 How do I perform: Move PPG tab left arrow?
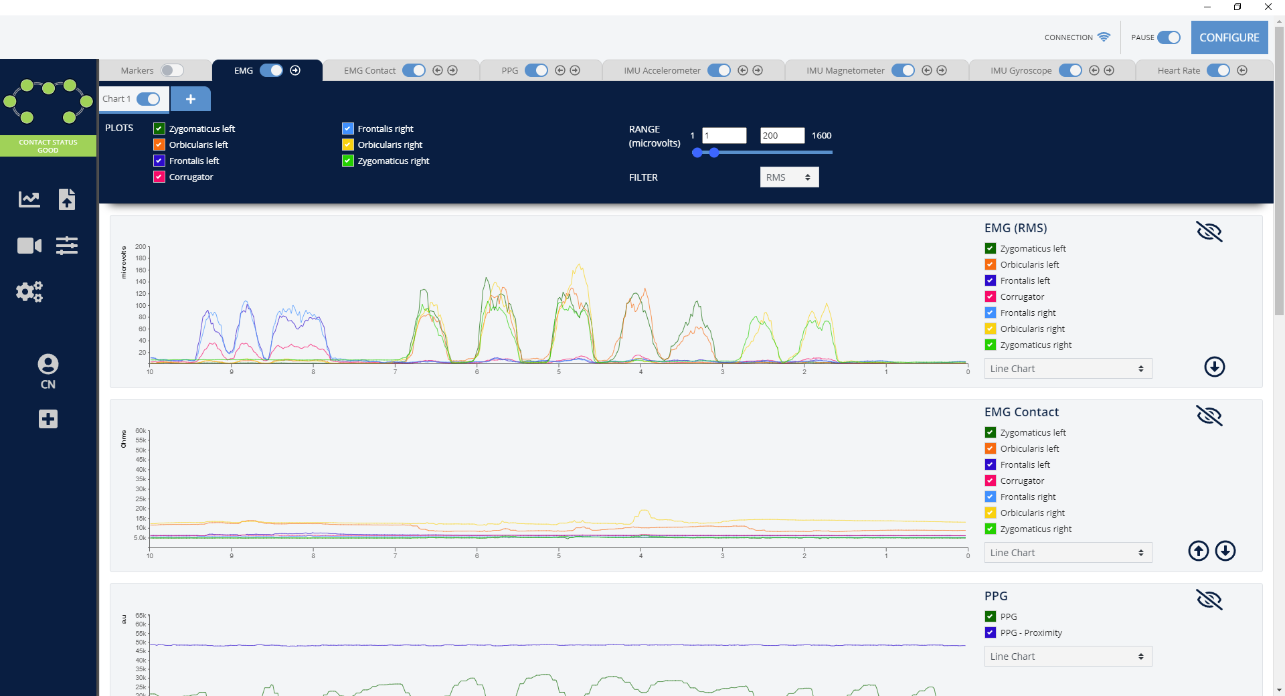pos(560,70)
